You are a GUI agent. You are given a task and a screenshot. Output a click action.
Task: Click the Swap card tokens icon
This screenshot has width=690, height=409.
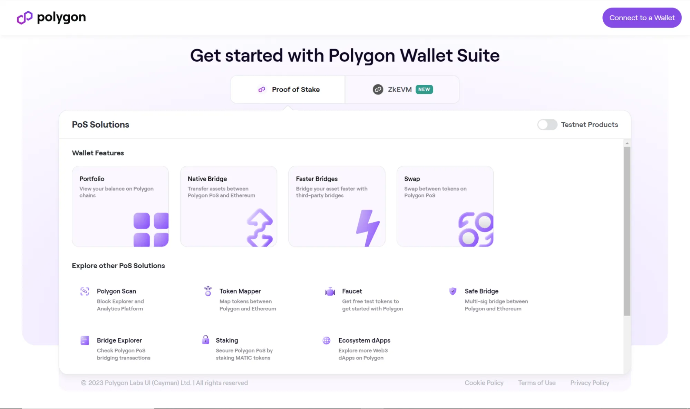[x=475, y=229]
